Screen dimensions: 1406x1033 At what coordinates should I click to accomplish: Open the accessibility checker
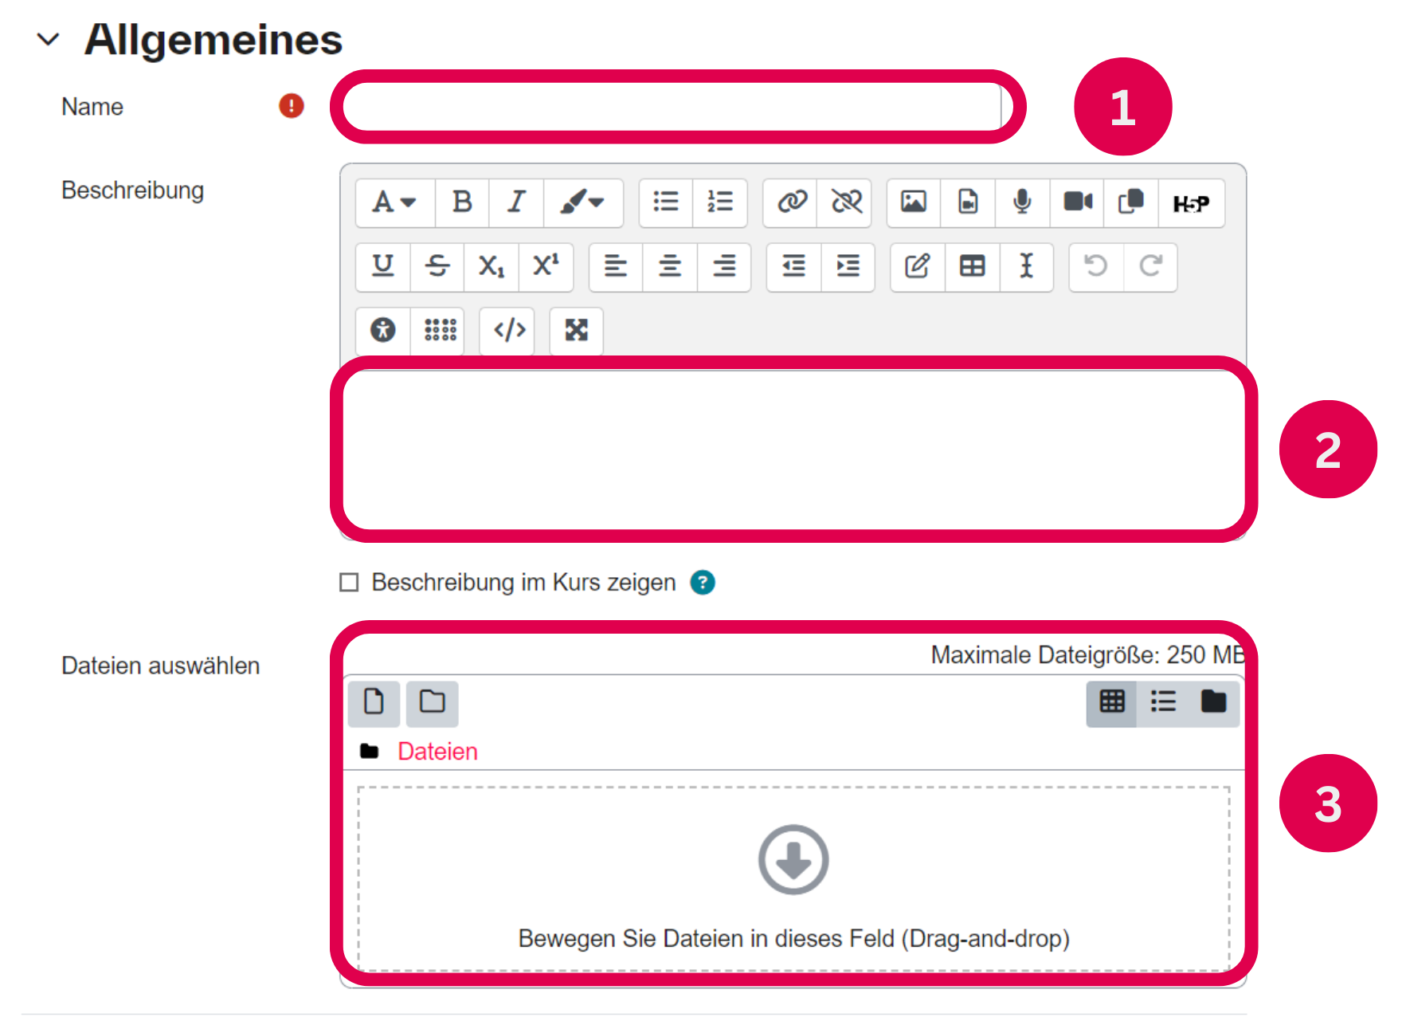[383, 330]
